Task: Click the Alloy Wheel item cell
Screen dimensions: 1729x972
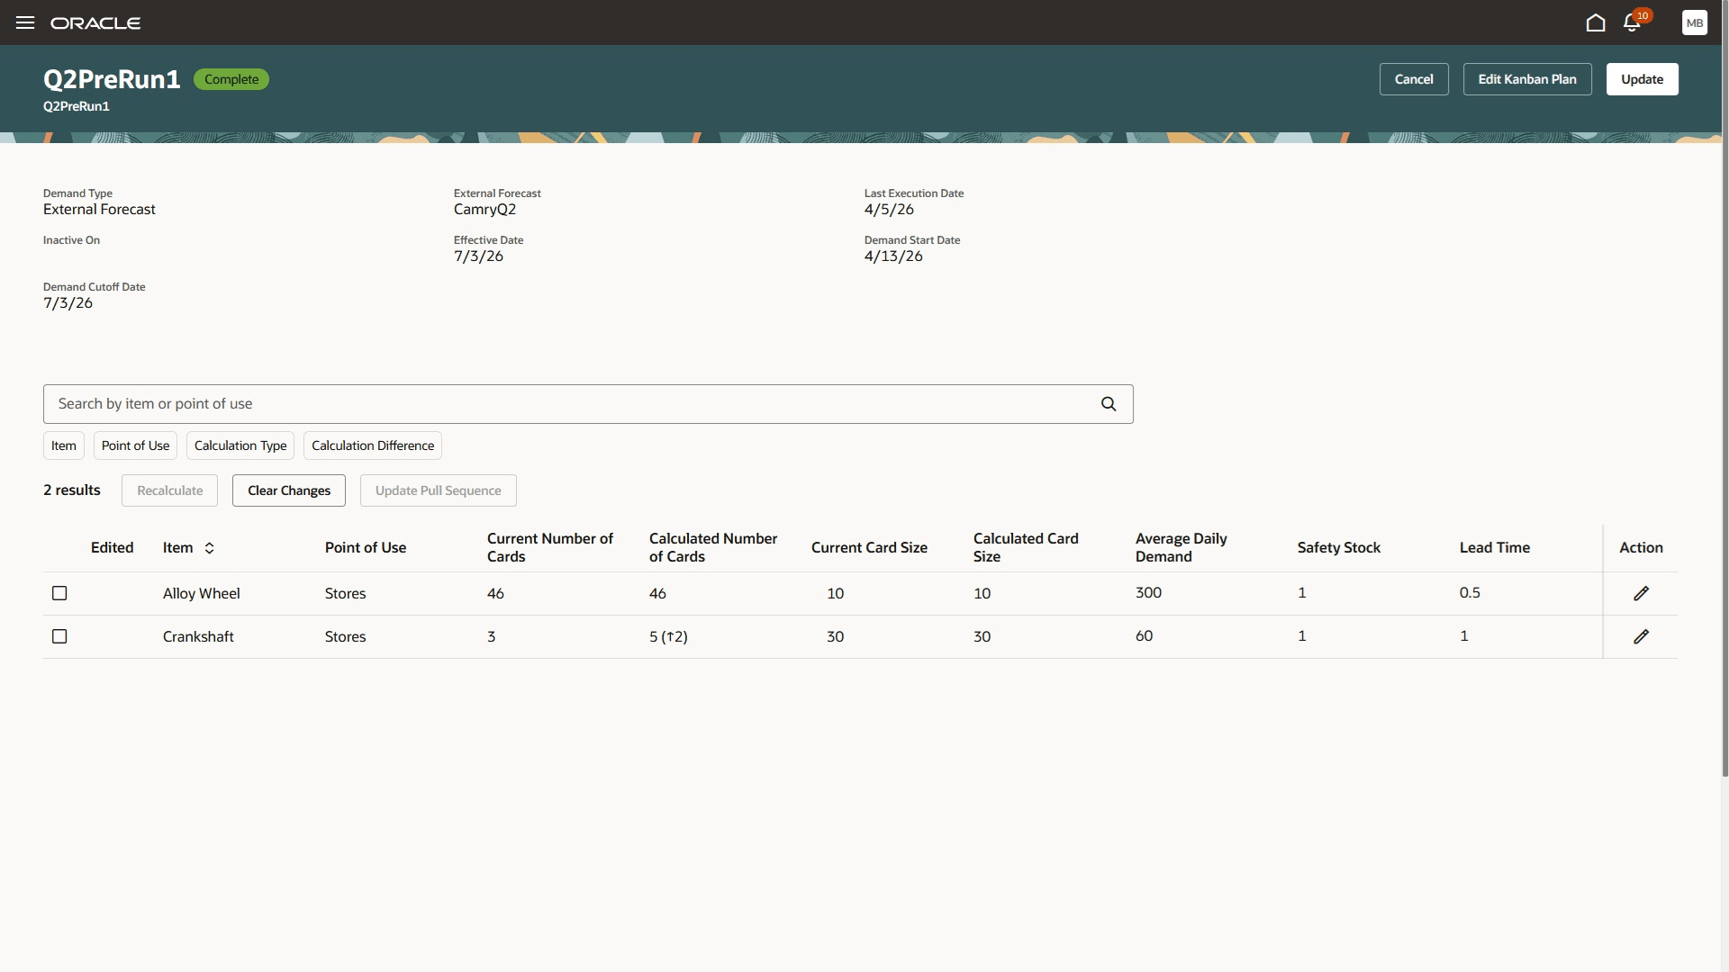Action: (x=201, y=594)
